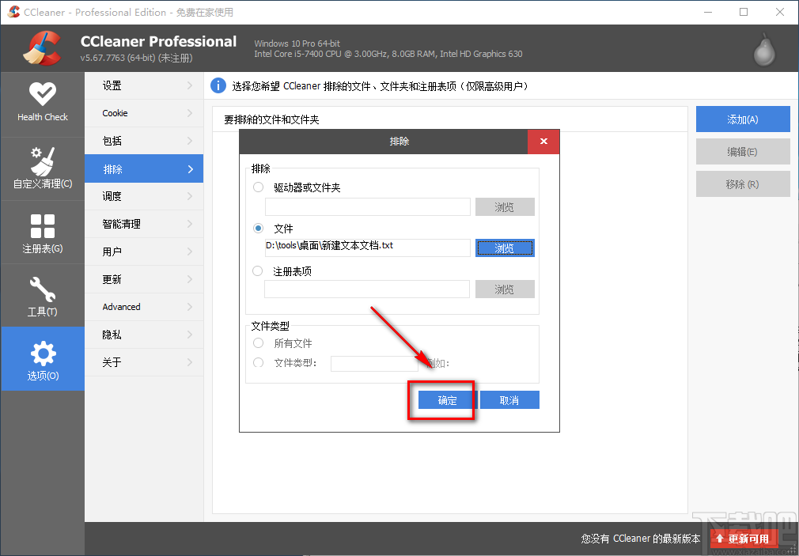The image size is (799, 556).
Task: Open the 包括 include menu item
Action: (x=144, y=141)
